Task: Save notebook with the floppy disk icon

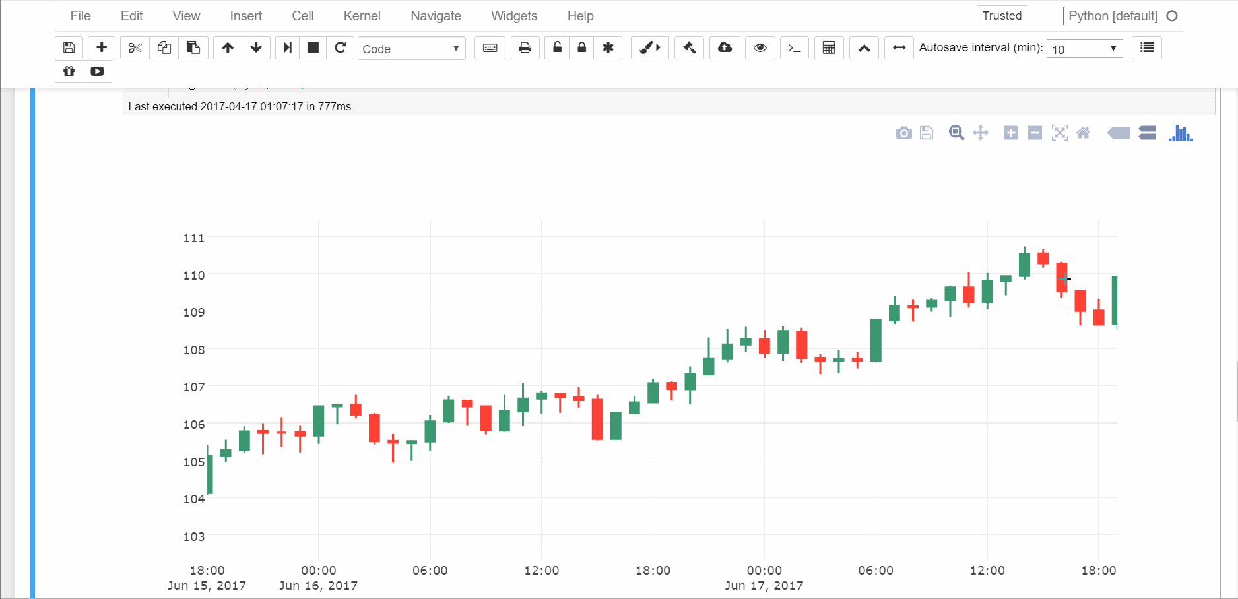Action: point(69,47)
